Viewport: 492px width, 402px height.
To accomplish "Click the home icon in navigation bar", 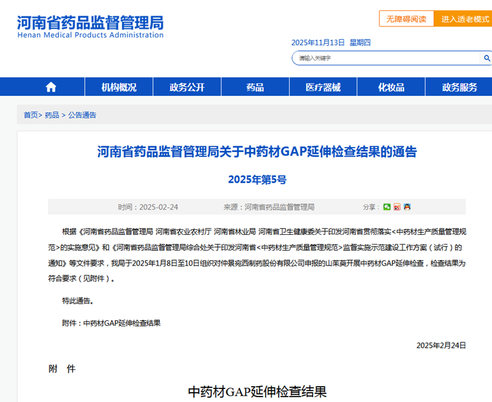I will (x=50, y=87).
